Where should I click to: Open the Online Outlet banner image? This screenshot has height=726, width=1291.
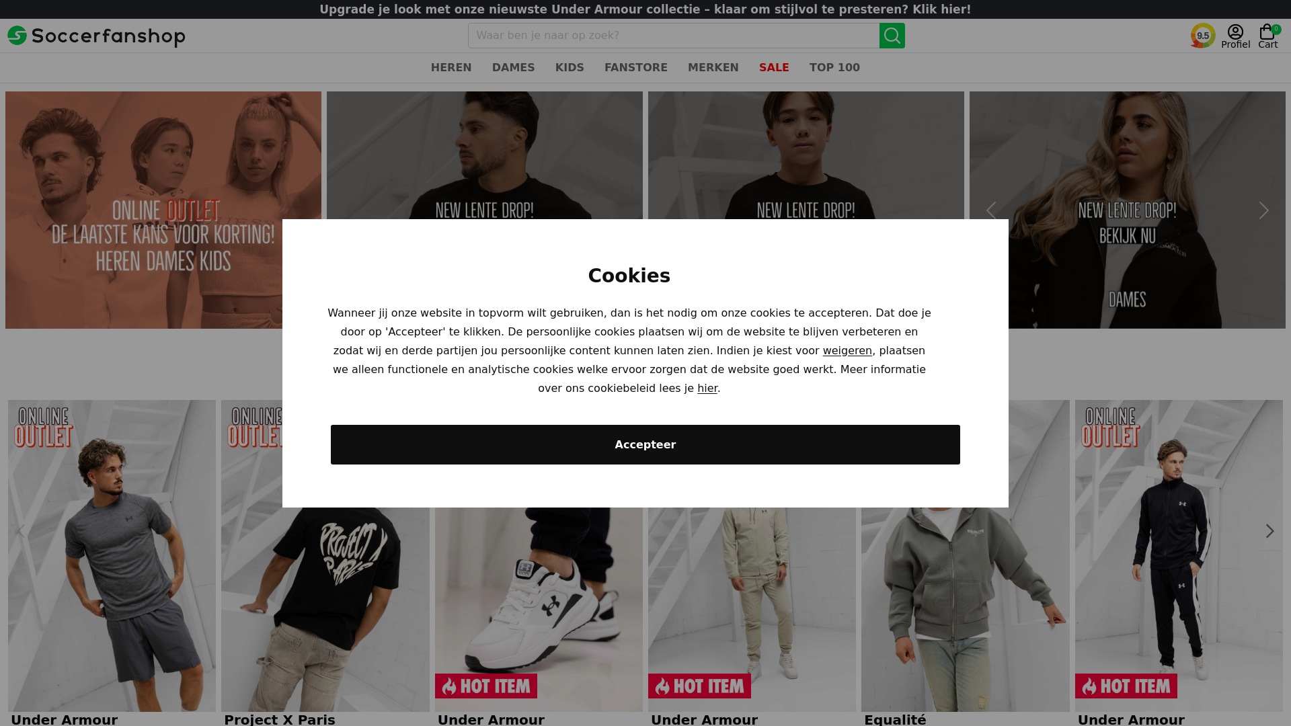point(163,210)
